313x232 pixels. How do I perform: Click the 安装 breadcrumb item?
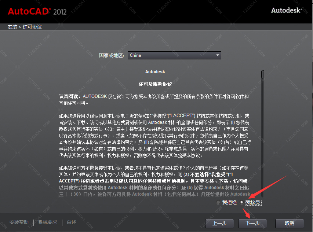point(12,27)
